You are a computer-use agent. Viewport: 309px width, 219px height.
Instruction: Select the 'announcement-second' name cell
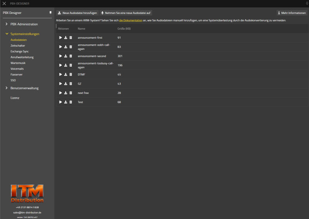[x=92, y=56]
